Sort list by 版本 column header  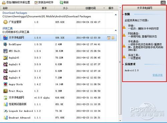[x=44, y=8]
